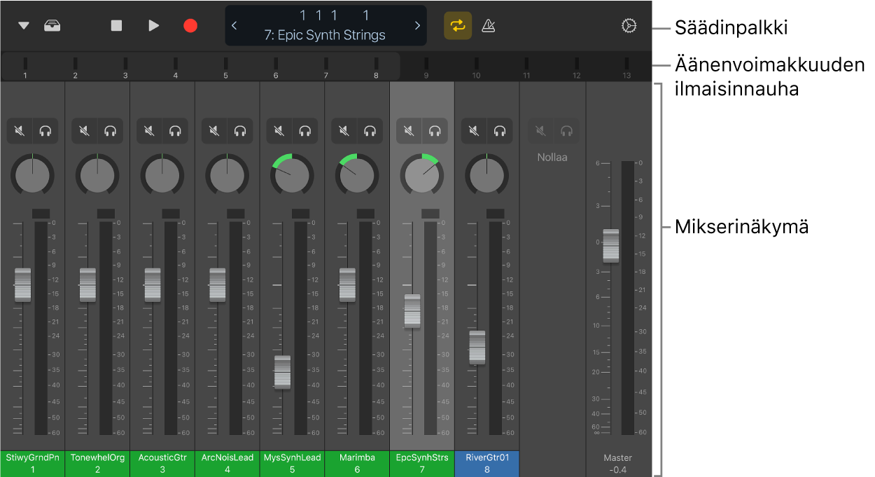This screenshot has width=875, height=477.
Task: Select the blue RiverGtr01 8 channel label
Action: point(486,463)
